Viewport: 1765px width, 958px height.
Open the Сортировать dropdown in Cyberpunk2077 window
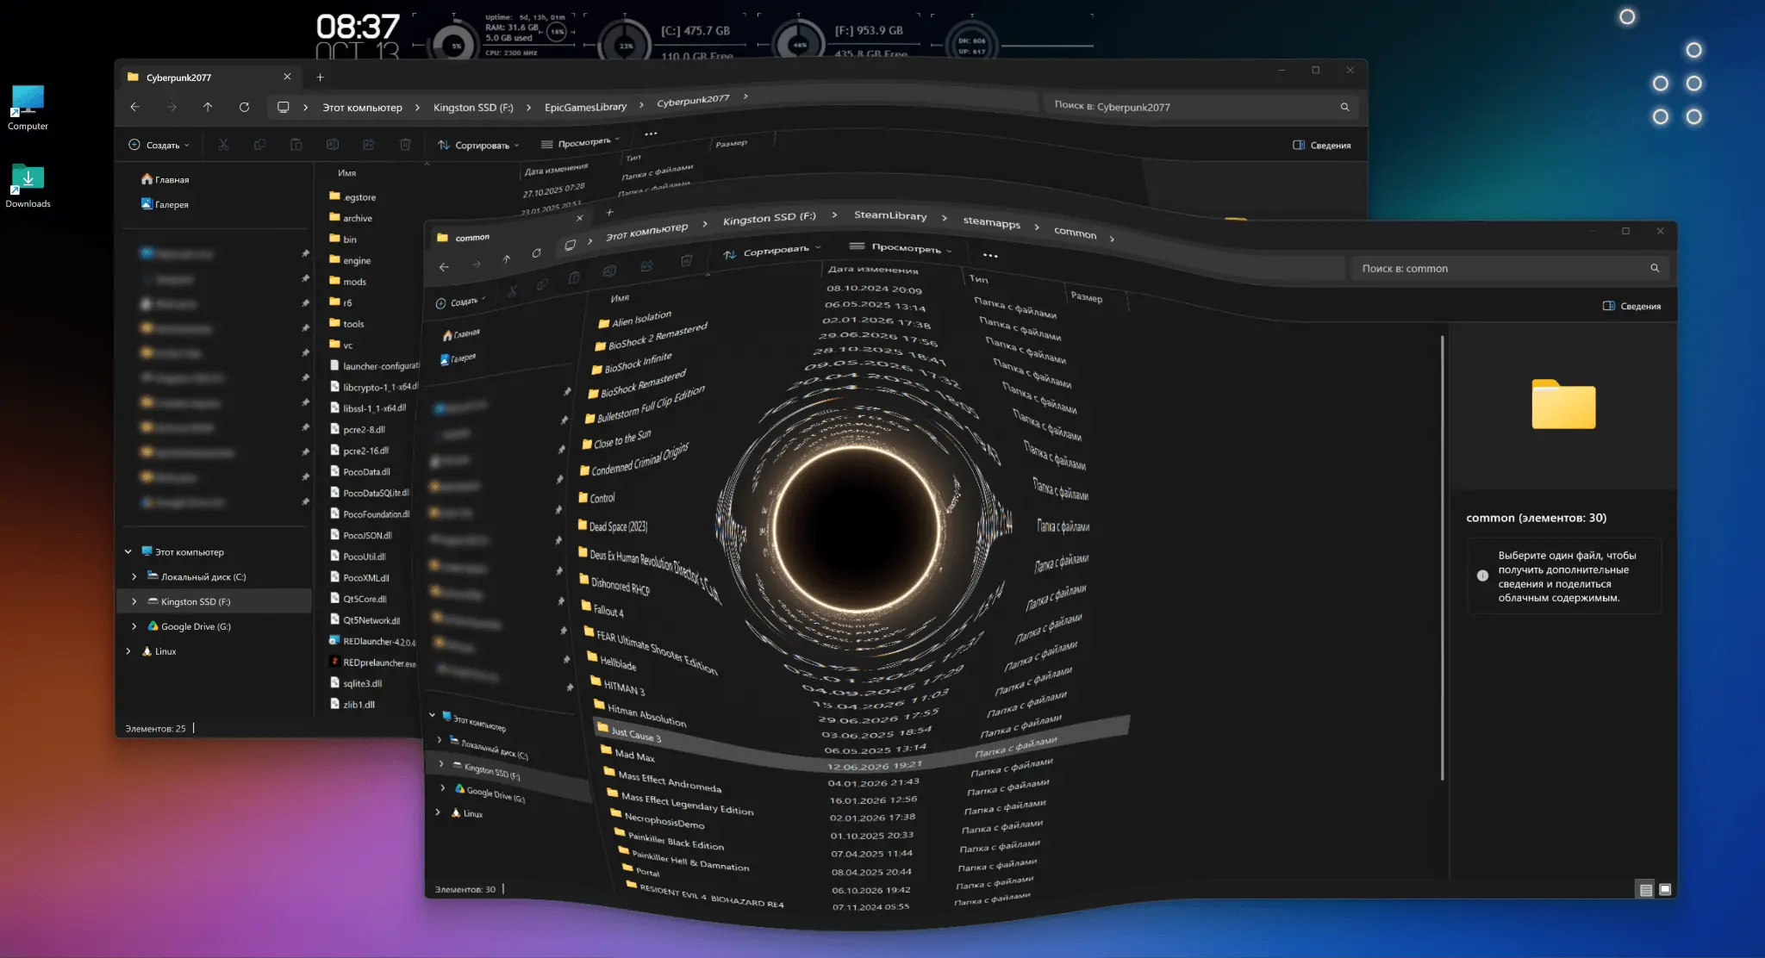click(x=478, y=145)
